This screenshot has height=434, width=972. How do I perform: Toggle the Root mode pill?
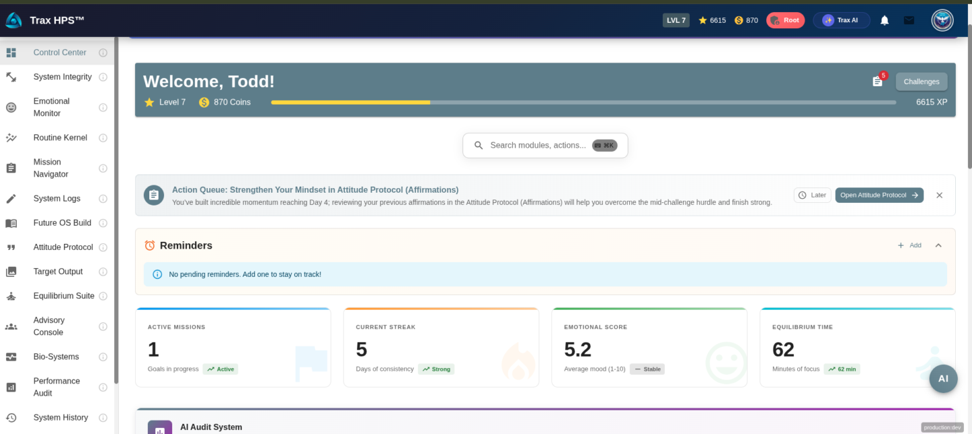(785, 20)
